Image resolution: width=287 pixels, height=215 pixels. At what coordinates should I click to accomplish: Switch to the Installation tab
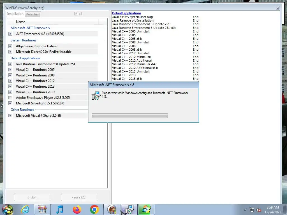point(15,14)
